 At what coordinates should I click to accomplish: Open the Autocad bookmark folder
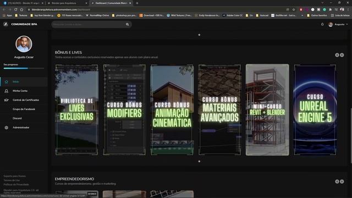[262, 15]
